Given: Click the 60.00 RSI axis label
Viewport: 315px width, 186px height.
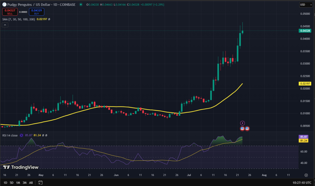Looking at the screenshot, I should (x=304, y=152).
